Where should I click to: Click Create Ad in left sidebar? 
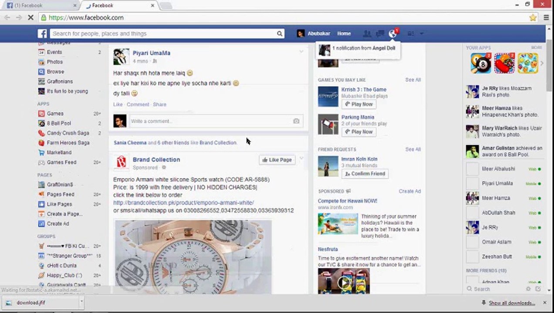coord(58,224)
